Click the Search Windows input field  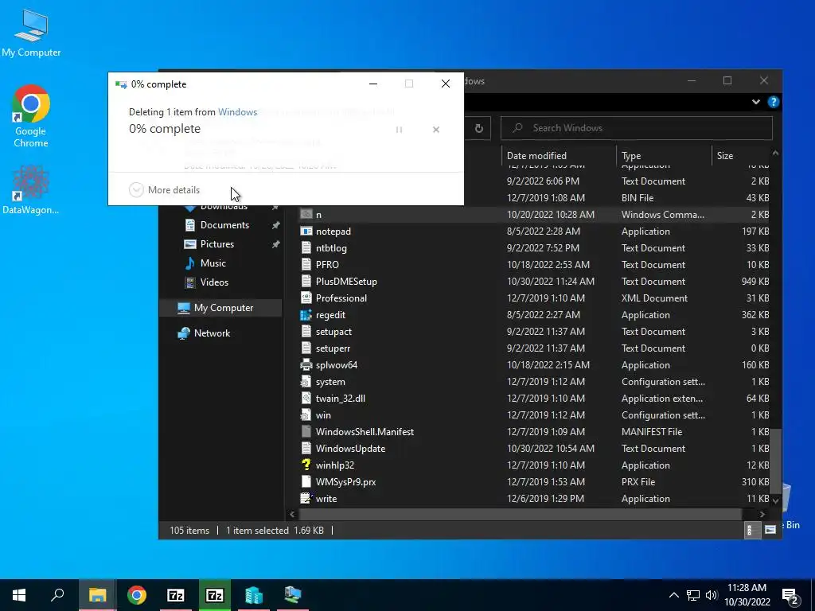[x=637, y=128]
